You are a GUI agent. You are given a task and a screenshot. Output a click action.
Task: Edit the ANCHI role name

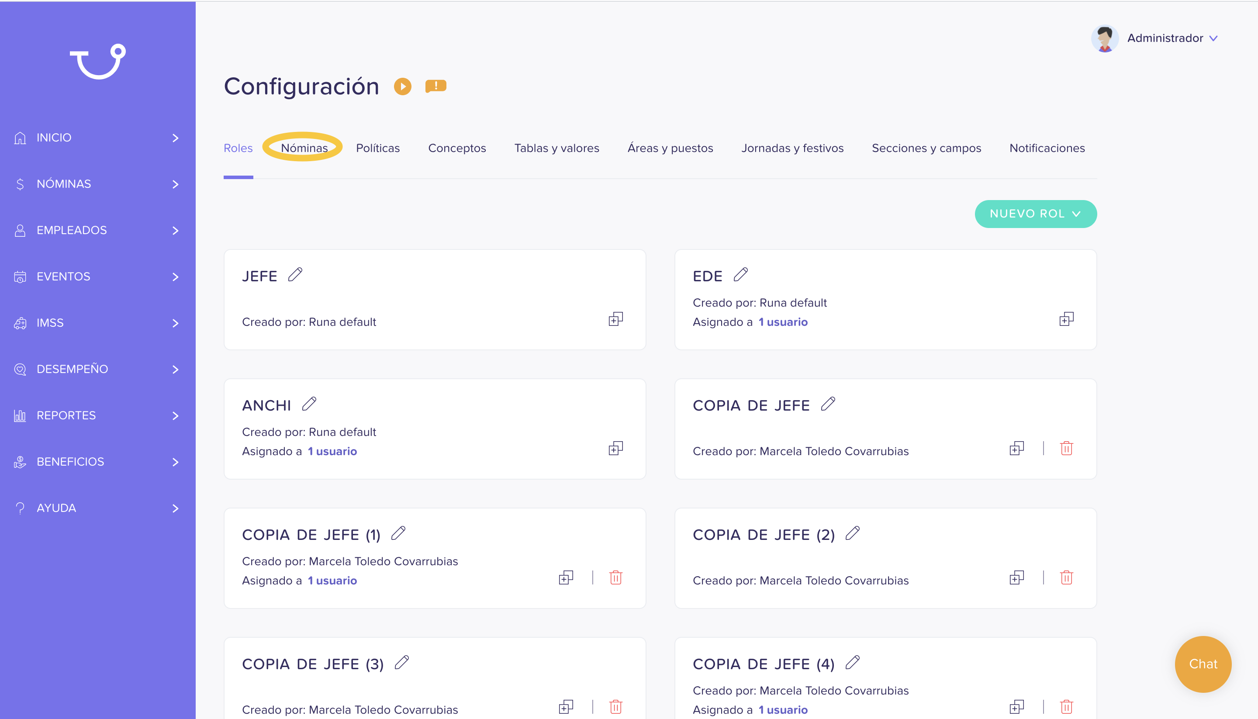tap(309, 404)
